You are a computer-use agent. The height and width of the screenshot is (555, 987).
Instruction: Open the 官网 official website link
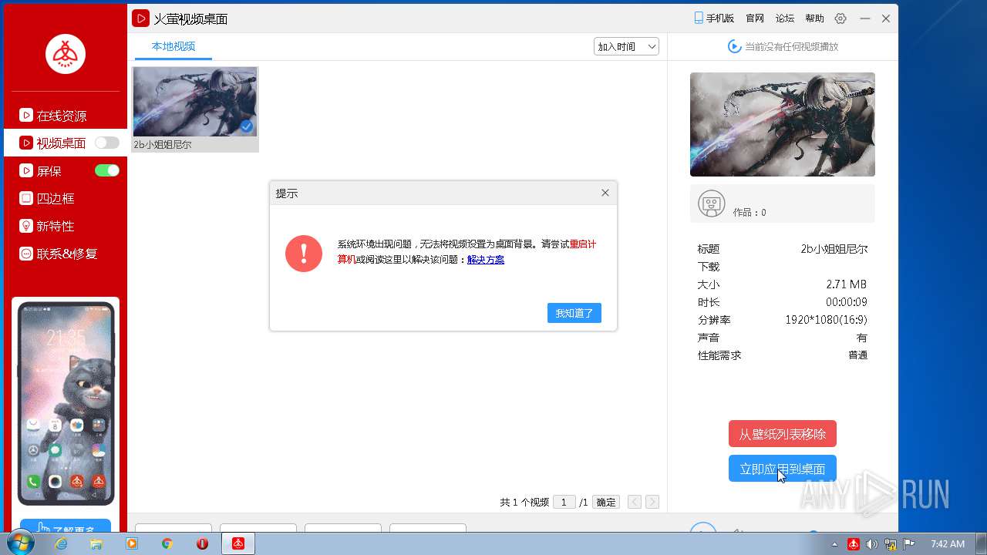click(755, 18)
